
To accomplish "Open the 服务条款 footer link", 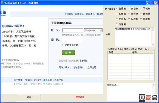I will coord(48,80).
